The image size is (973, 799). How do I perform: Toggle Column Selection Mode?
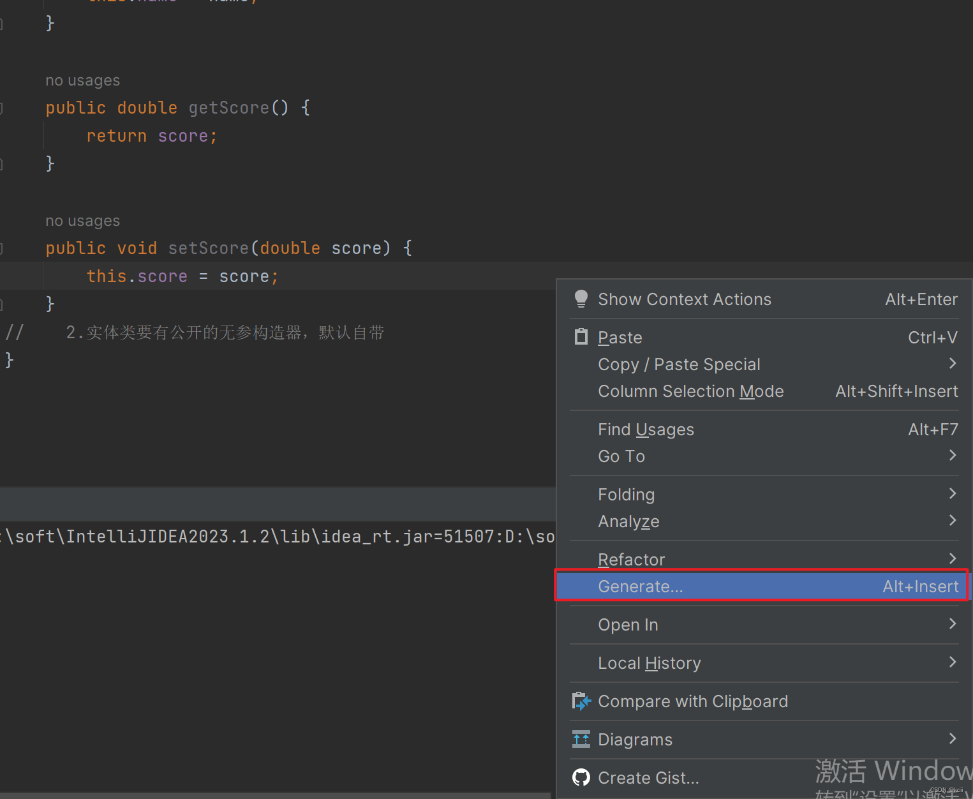[x=764, y=391]
